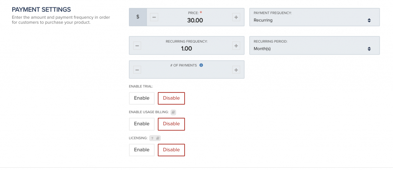Click the price value 30.00 field
This screenshot has width=393, height=170.
click(x=195, y=20)
